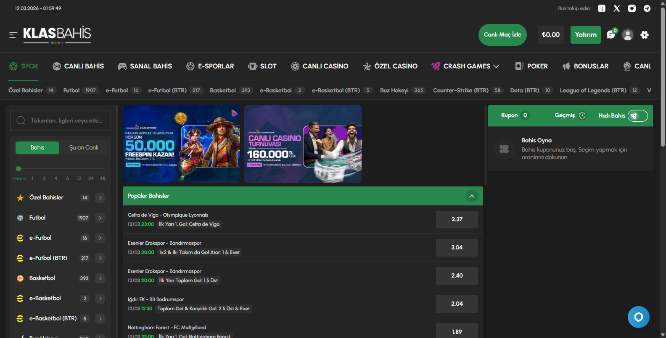The image size is (666, 338).
Task: Expand the Futbol sidebar category arrow
Action: click(x=100, y=218)
